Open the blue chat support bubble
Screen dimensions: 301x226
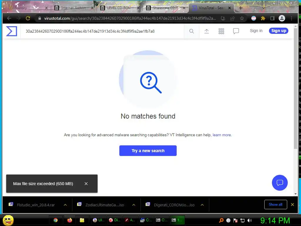pos(280,182)
